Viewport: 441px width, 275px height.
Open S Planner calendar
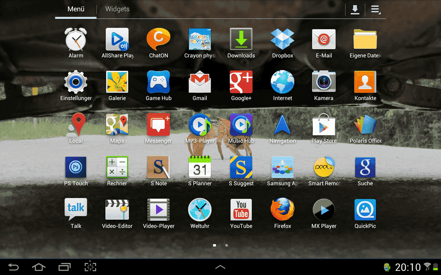click(200, 171)
